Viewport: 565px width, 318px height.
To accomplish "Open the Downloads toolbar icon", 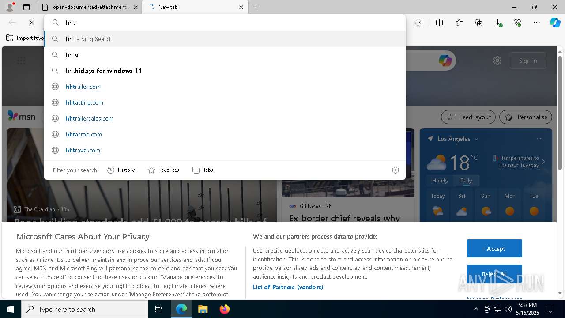I will pyautogui.click(x=498, y=23).
